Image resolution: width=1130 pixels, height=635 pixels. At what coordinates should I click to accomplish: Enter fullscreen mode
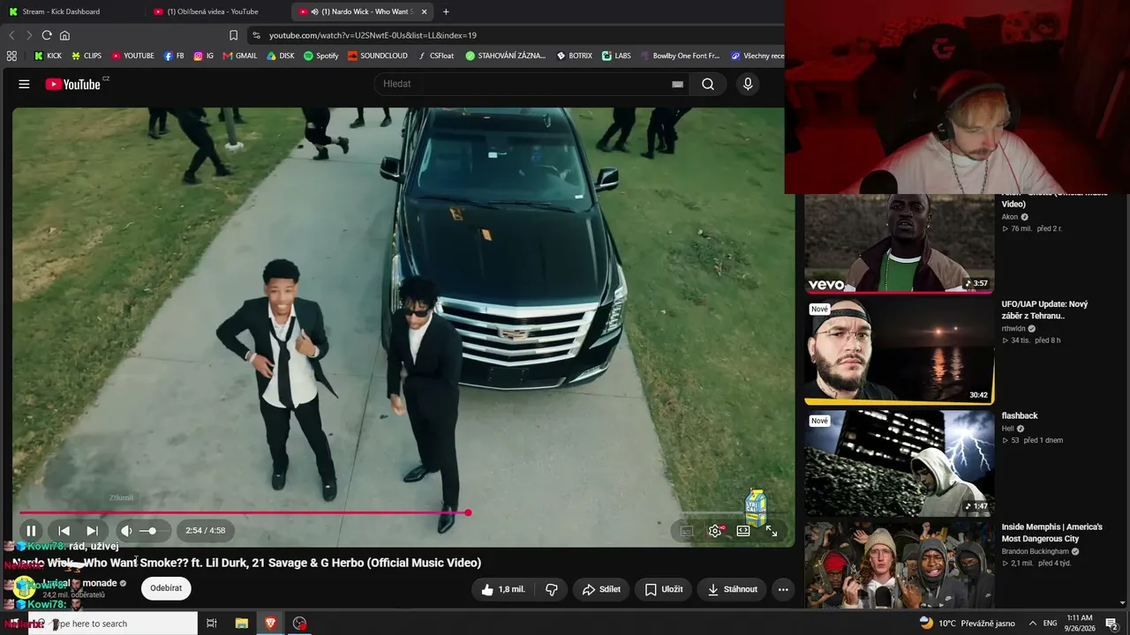[x=772, y=531]
